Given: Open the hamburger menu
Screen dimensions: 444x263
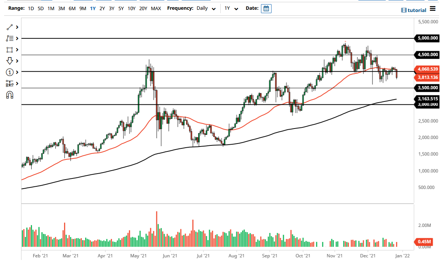Looking at the screenshot, I should point(433,8).
